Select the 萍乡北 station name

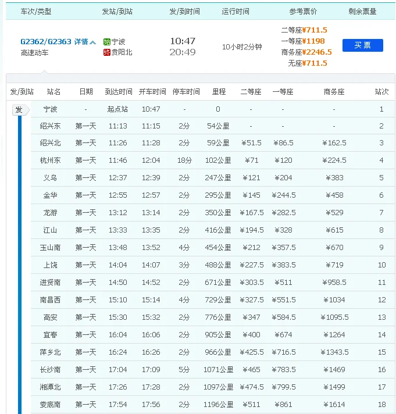pyautogui.click(x=50, y=352)
